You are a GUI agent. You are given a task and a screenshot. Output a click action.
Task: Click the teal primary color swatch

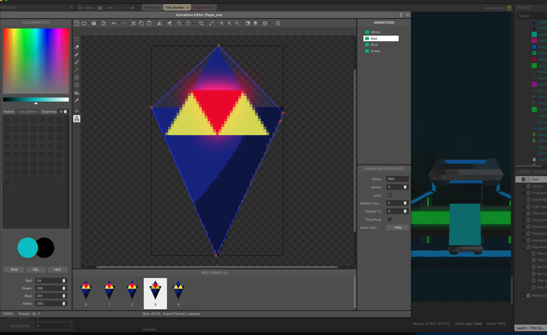(28, 248)
